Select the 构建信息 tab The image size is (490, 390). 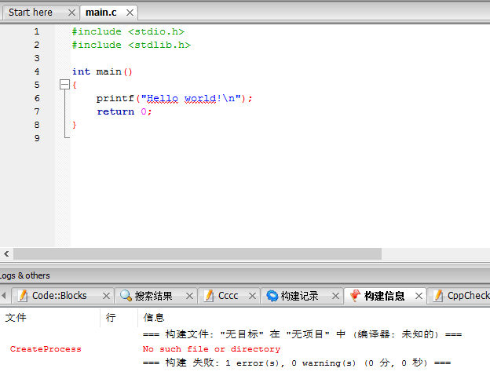tap(384, 296)
